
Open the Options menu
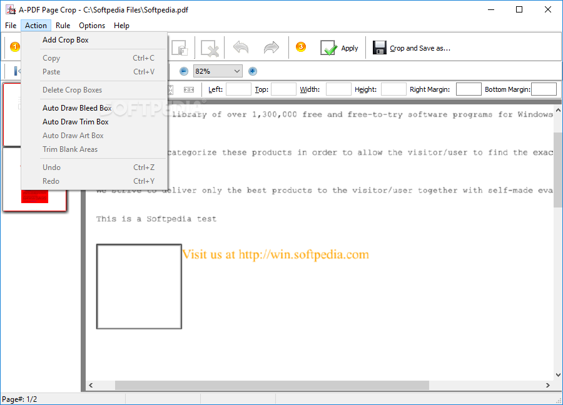92,26
